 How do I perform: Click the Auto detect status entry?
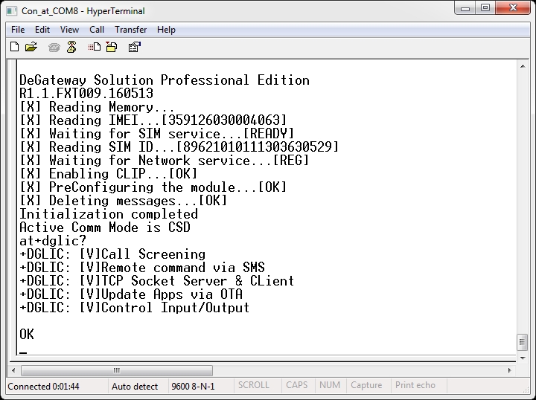135,387
